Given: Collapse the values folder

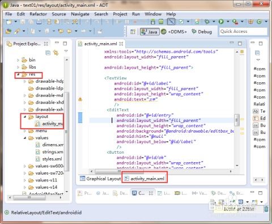Looking at the screenshot, I should [x=25, y=138].
